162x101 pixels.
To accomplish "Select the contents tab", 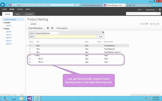I will [x=33, y=24].
